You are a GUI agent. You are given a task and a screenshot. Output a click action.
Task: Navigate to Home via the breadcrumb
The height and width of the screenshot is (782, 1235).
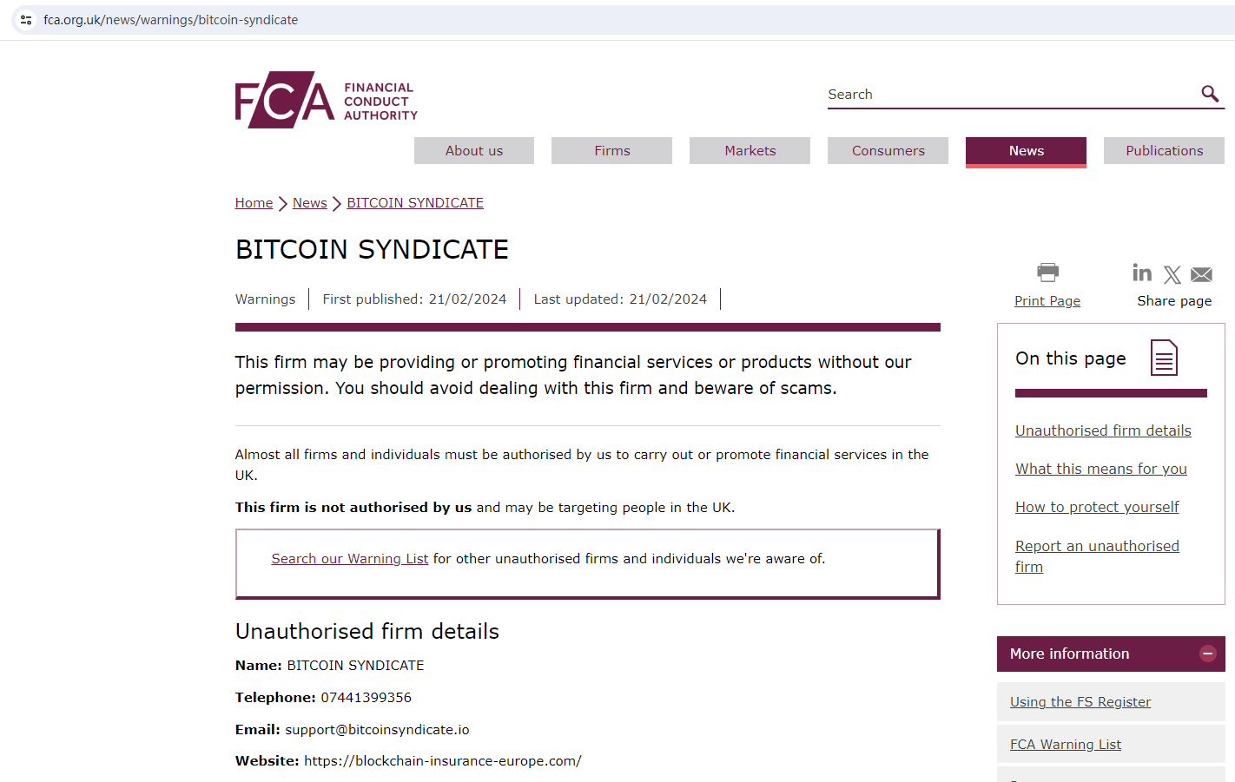coord(254,202)
